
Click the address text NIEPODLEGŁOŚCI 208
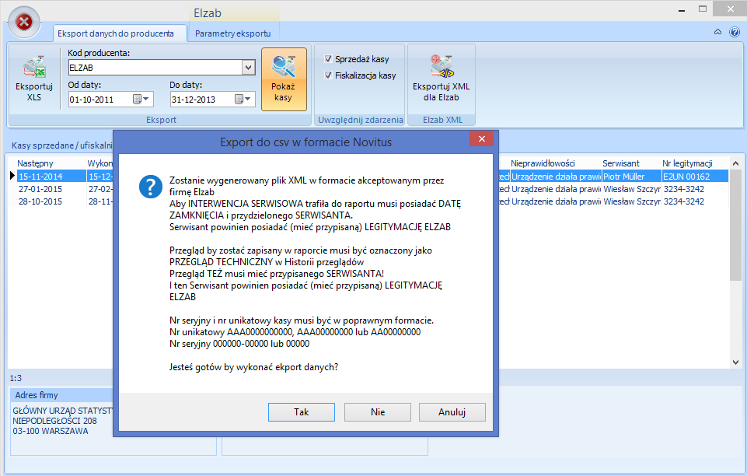[x=54, y=421]
